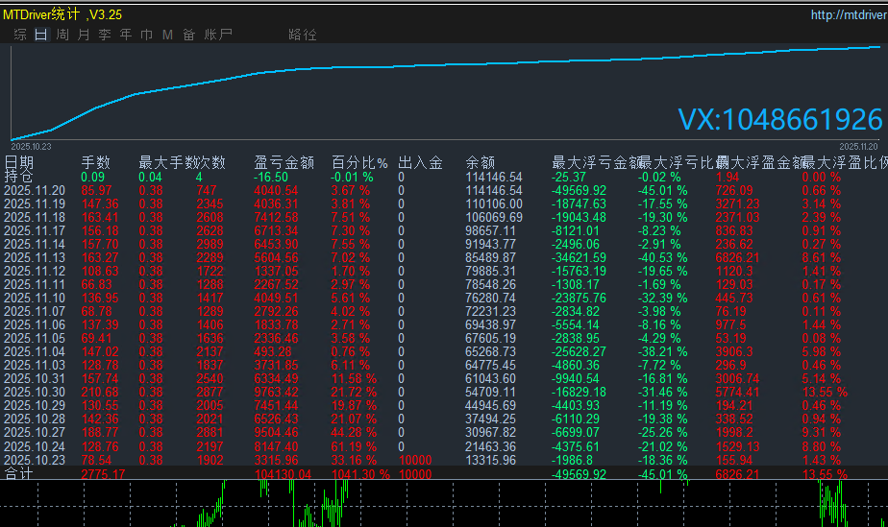Screen dimensions: 888x527
Task: Click the 余额 column header
Action: (480, 163)
